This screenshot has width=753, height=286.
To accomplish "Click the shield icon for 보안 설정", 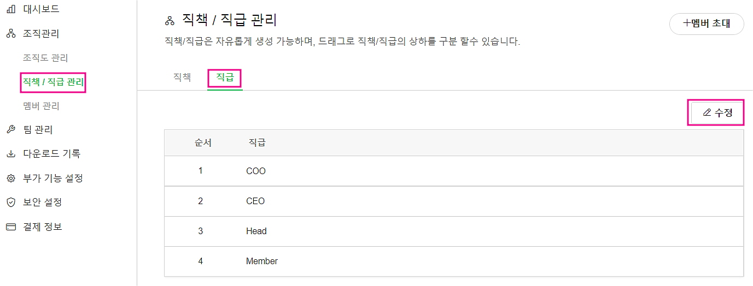I will pos(11,202).
